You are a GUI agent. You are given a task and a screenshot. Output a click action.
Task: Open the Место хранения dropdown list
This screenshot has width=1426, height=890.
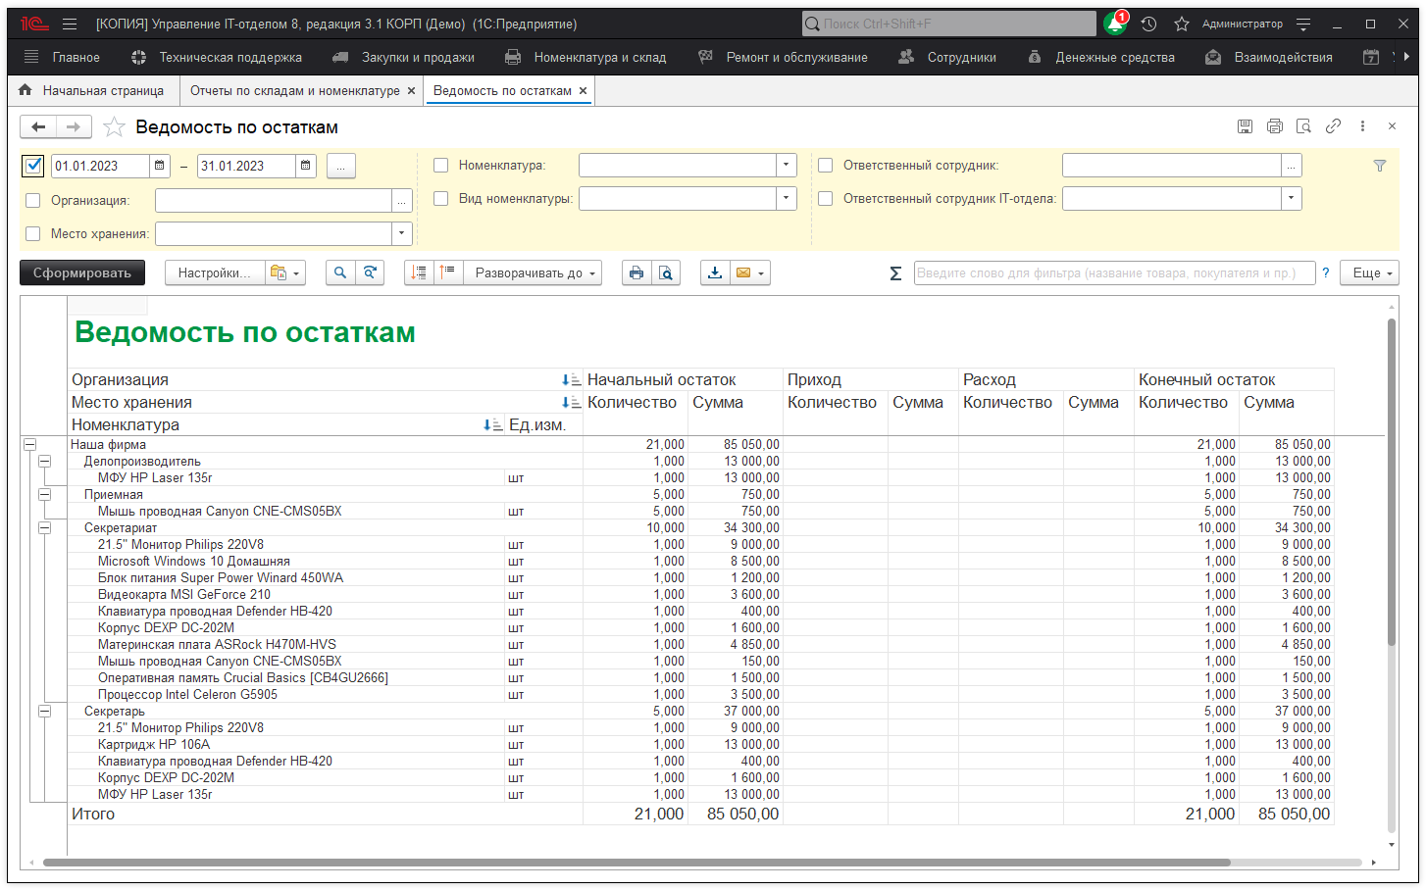pos(401,234)
